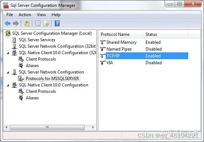Click the Named Pipes protocol icon
Screen dimensions: 204x142
[x=103, y=49]
